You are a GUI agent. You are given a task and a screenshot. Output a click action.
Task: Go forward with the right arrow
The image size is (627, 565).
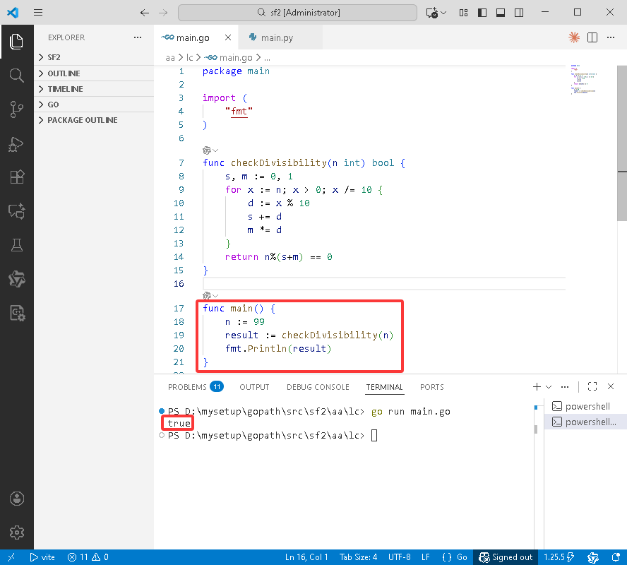point(163,13)
